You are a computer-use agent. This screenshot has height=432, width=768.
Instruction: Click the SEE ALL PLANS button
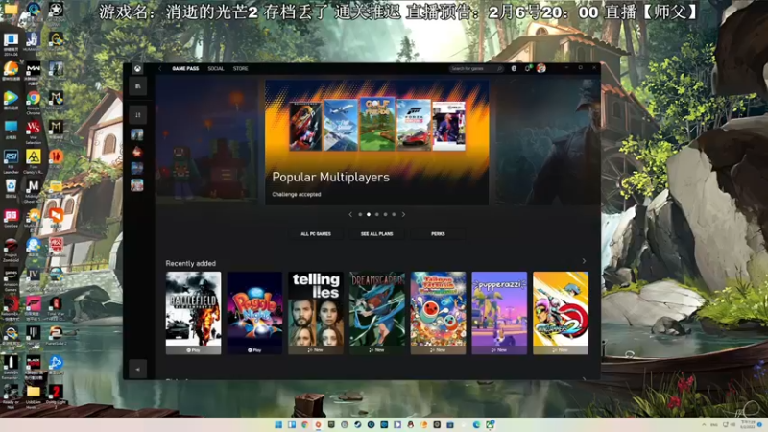377,234
